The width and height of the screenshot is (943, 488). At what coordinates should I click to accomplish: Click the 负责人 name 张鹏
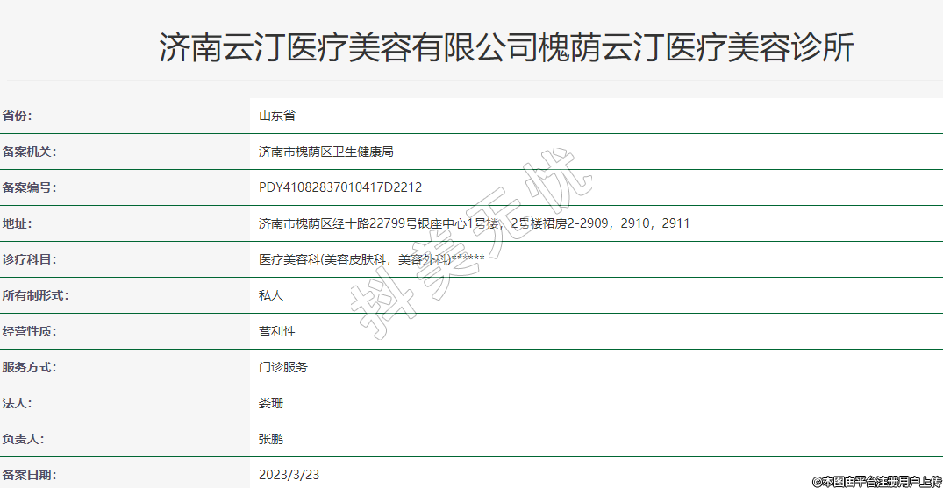coord(271,439)
